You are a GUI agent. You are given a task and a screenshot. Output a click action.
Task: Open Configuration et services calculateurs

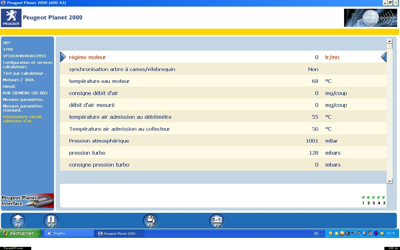[28, 64]
